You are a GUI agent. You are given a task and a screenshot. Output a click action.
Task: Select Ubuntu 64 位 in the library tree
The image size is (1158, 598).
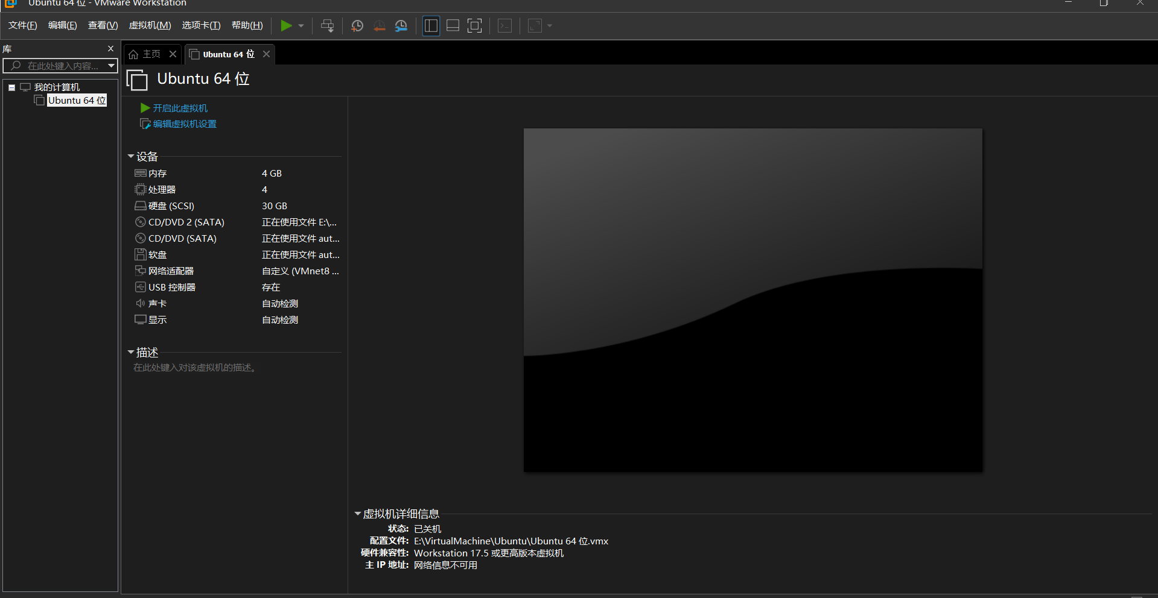(x=77, y=101)
